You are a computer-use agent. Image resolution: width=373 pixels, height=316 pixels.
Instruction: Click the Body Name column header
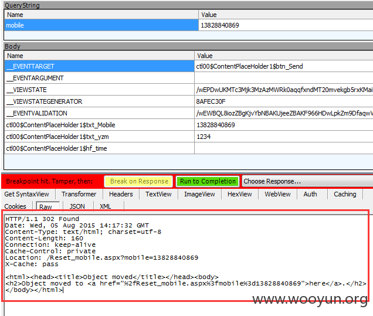(x=100, y=56)
